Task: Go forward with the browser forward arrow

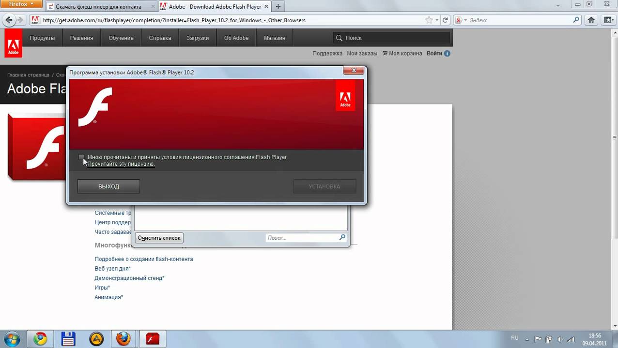Action: point(20,20)
